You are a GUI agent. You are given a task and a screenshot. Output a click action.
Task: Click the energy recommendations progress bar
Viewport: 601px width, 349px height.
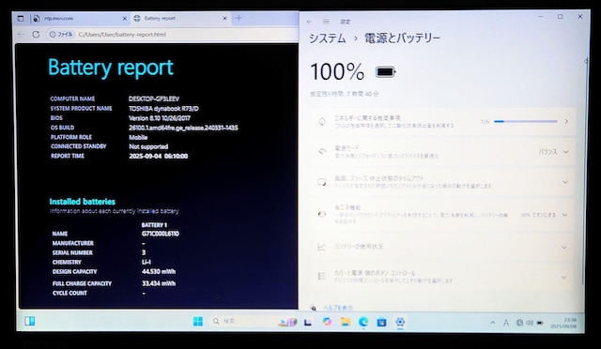click(x=526, y=121)
